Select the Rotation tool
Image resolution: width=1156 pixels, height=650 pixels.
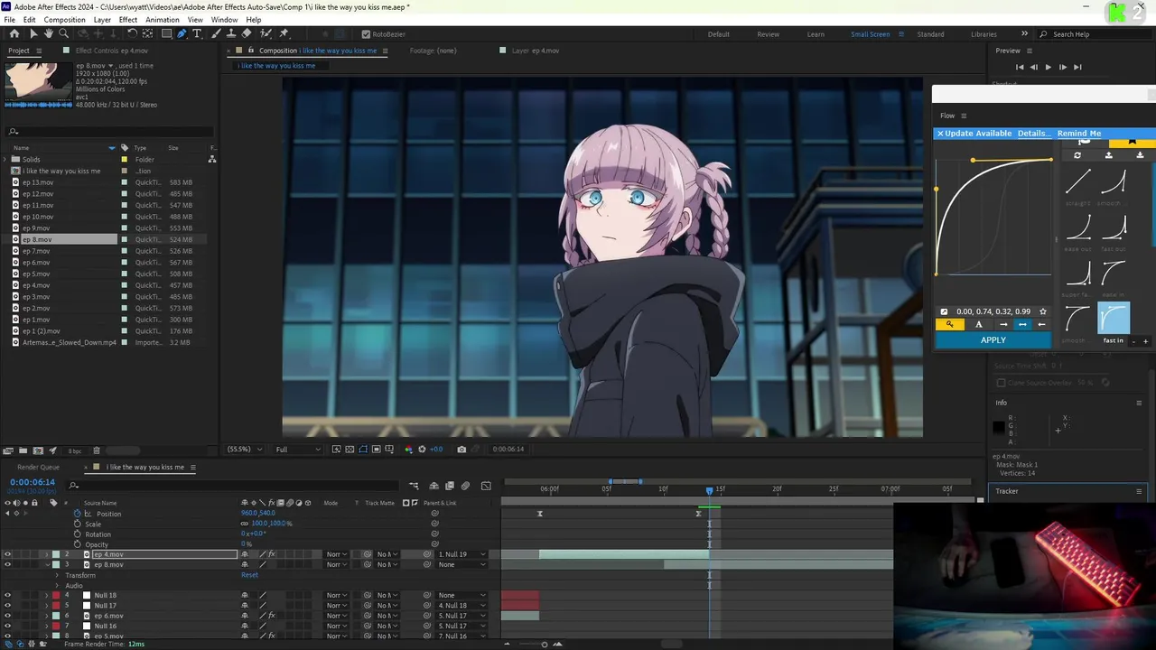click(x=132, y=33)
